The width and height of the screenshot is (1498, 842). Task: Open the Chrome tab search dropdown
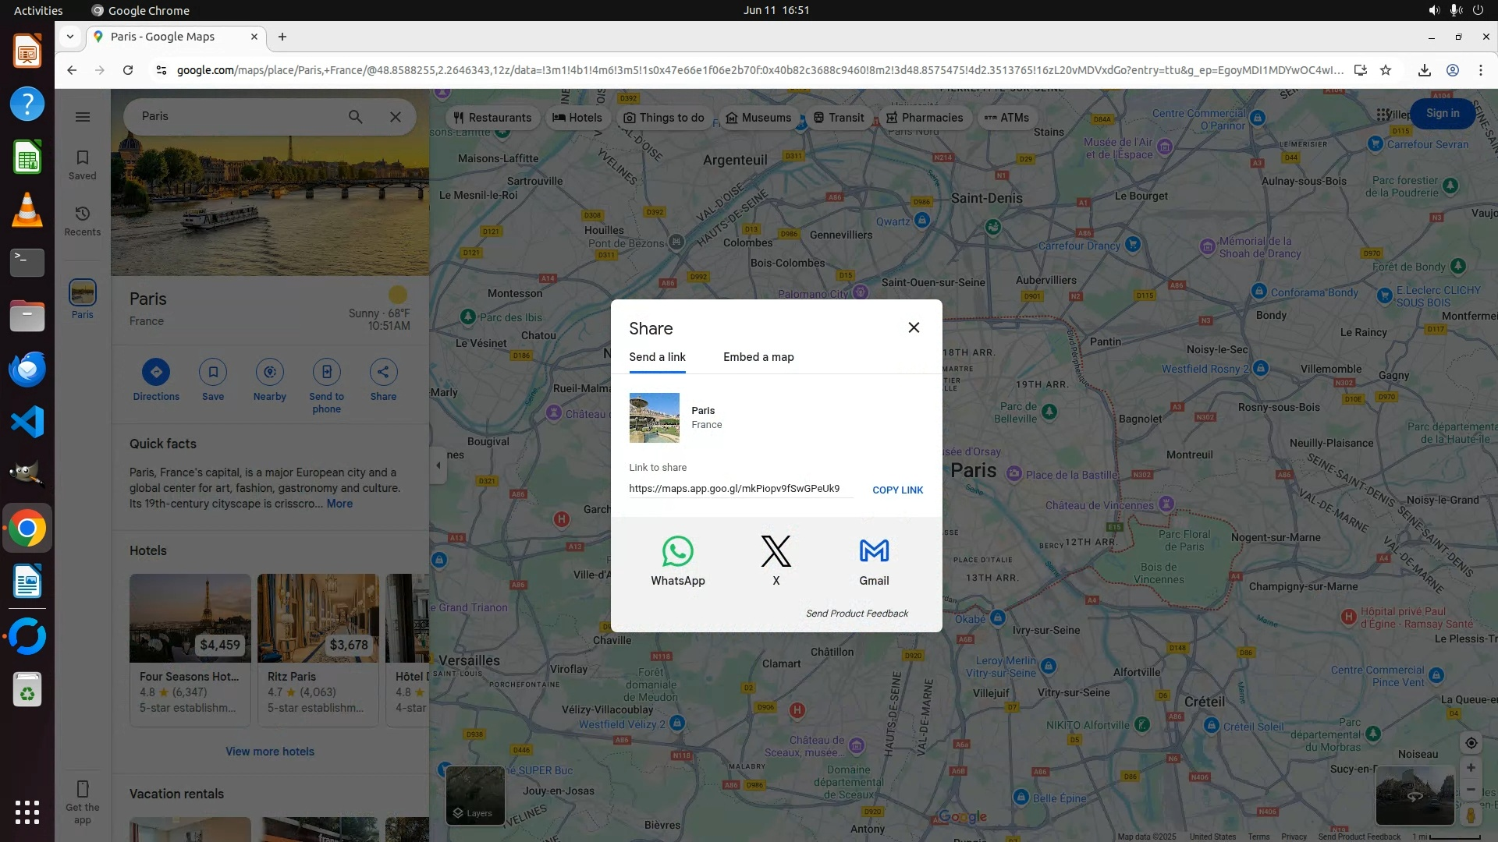(x=70, y=37)
